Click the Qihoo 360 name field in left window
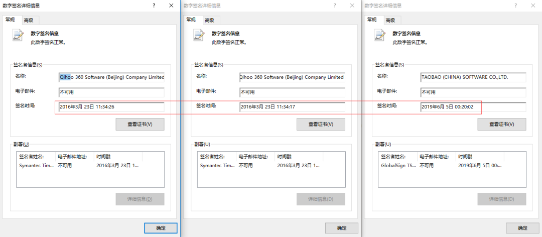Image resolution: width=542 pixels, height=237 pixels. pos(111,77)
